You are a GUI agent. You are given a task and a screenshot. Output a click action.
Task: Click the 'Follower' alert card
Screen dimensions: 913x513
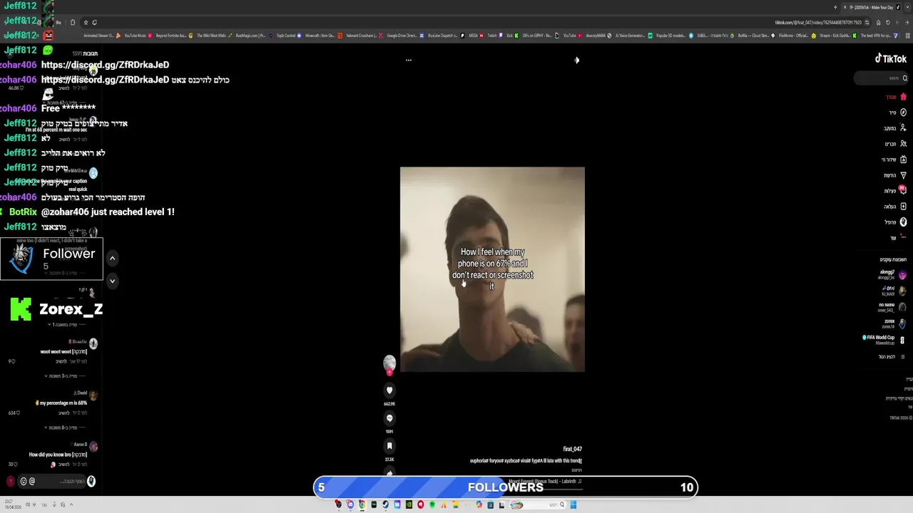pos(51,259)
